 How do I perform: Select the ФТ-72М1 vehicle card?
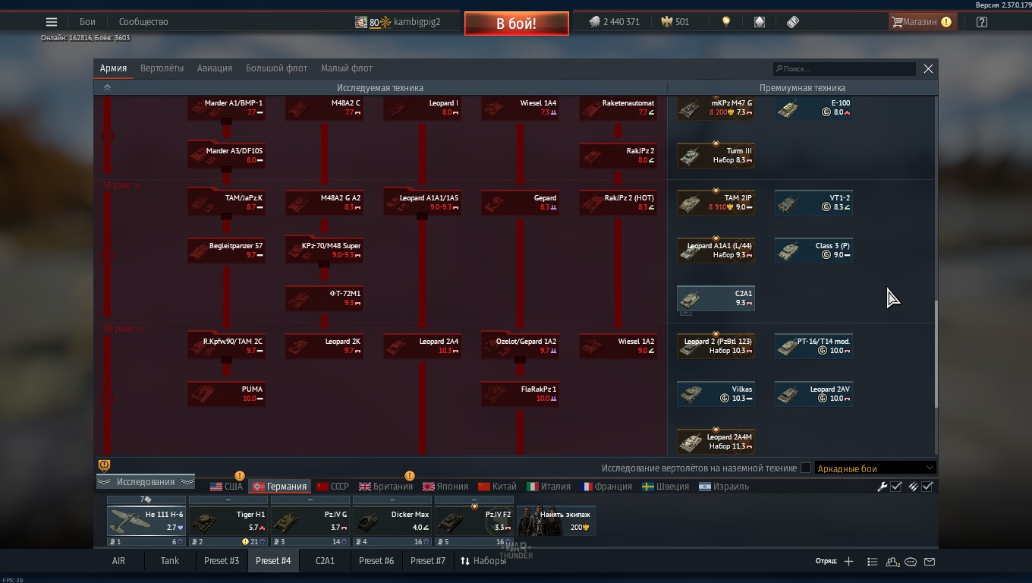(324, 298)
